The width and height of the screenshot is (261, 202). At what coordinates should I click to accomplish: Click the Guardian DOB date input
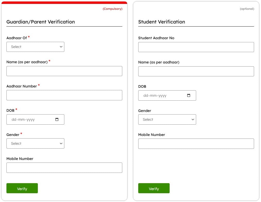[31, 119]
